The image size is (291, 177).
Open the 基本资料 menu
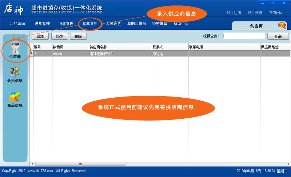(x=90, y=24)
